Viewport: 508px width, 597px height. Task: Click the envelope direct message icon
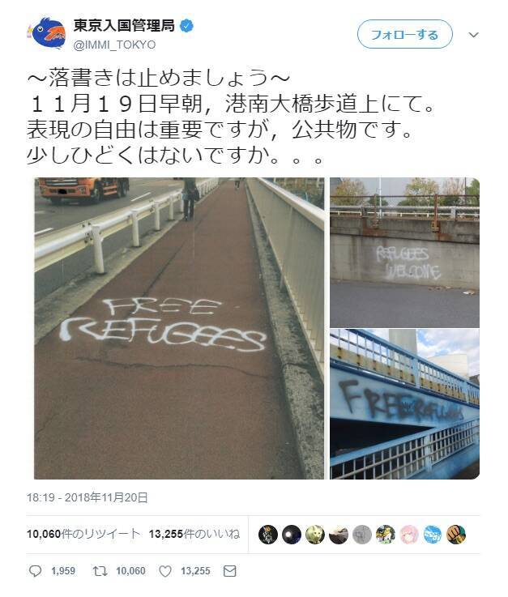point(229,571)
